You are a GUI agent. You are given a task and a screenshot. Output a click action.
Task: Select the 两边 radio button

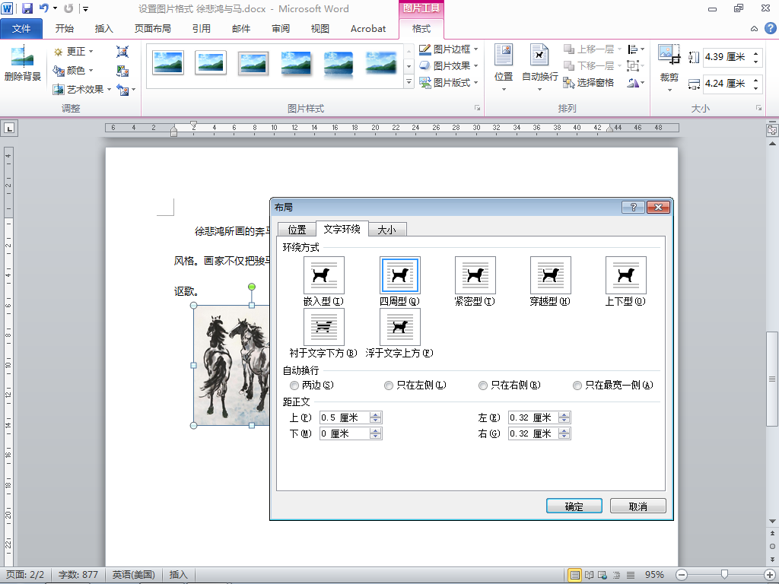[x=294, y=386]
